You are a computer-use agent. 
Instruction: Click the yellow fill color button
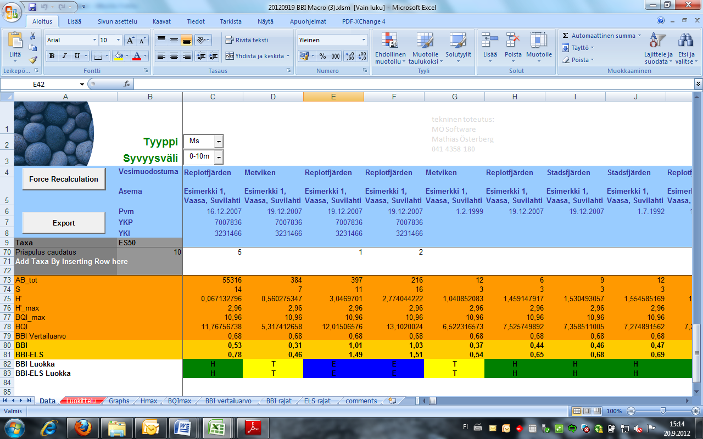point(118,56)
